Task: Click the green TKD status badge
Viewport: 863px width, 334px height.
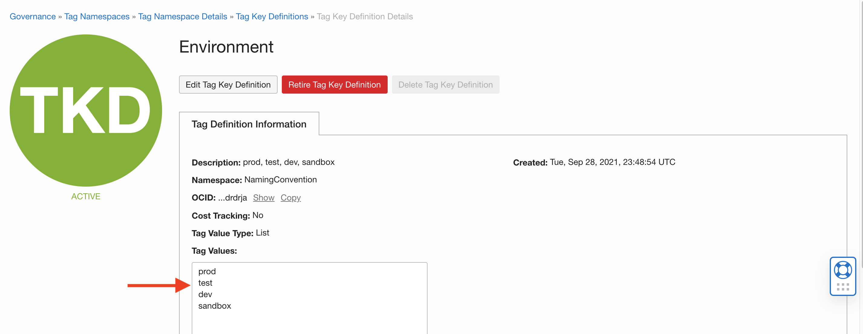Action: point(86,111)
